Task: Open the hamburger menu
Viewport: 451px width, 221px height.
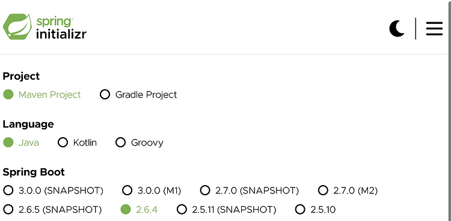Action: (x=434, y=29)
